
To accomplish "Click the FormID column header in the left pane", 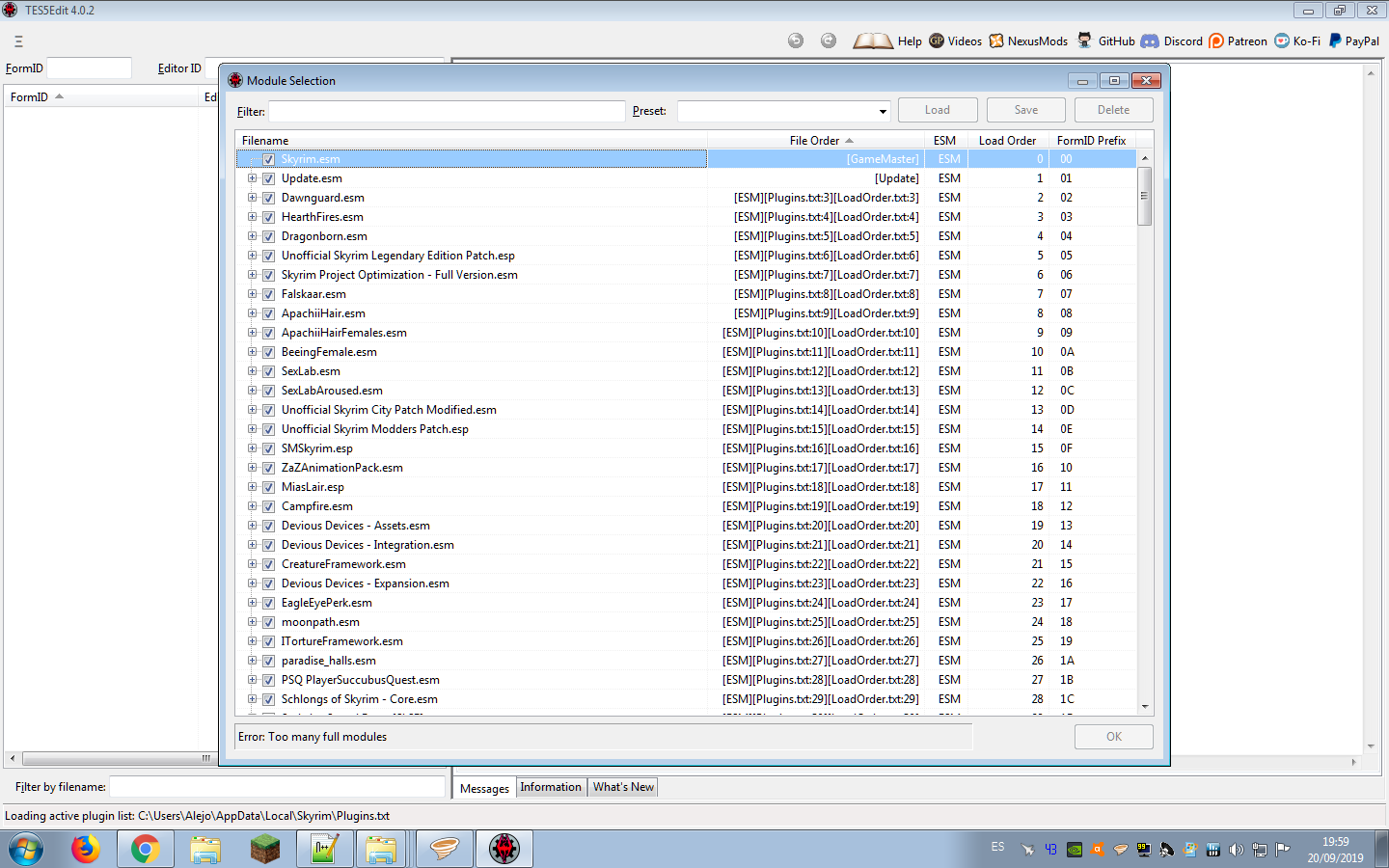I will [101, 97].
